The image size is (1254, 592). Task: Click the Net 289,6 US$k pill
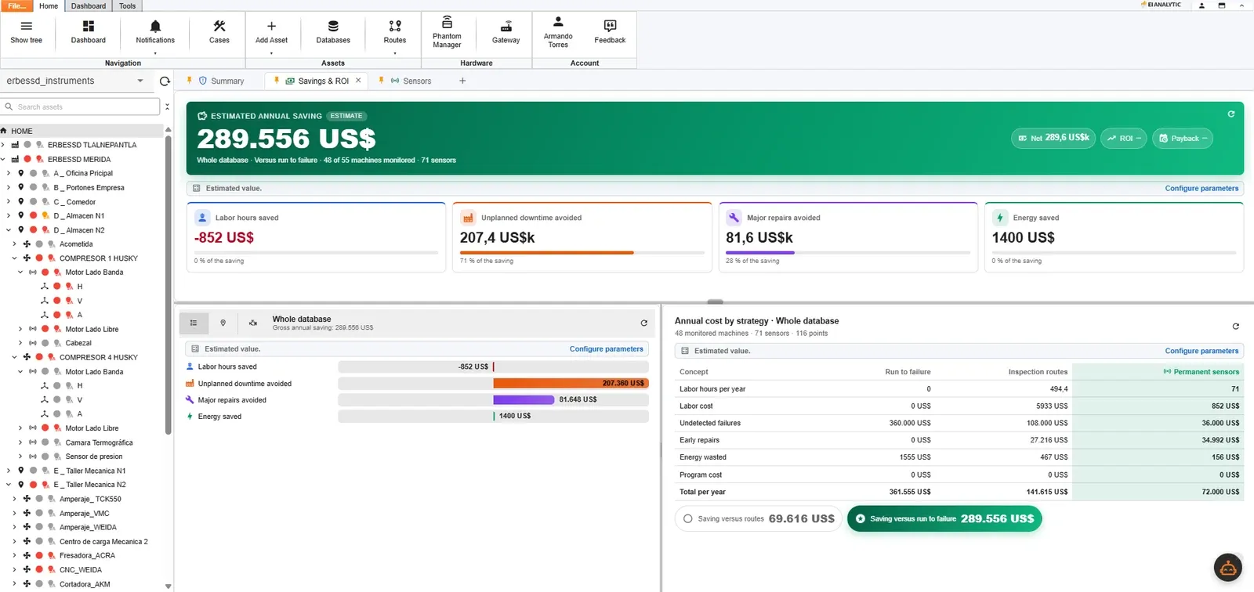point(1053,138)
